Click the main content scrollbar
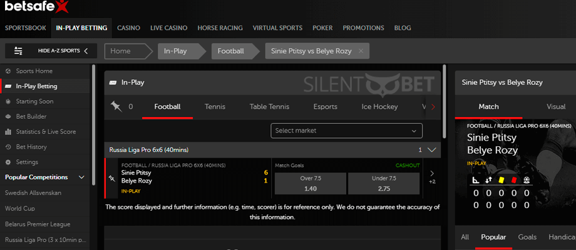Image resolution: width=576 pixels, height=250 pixels. tap(444, 101)
